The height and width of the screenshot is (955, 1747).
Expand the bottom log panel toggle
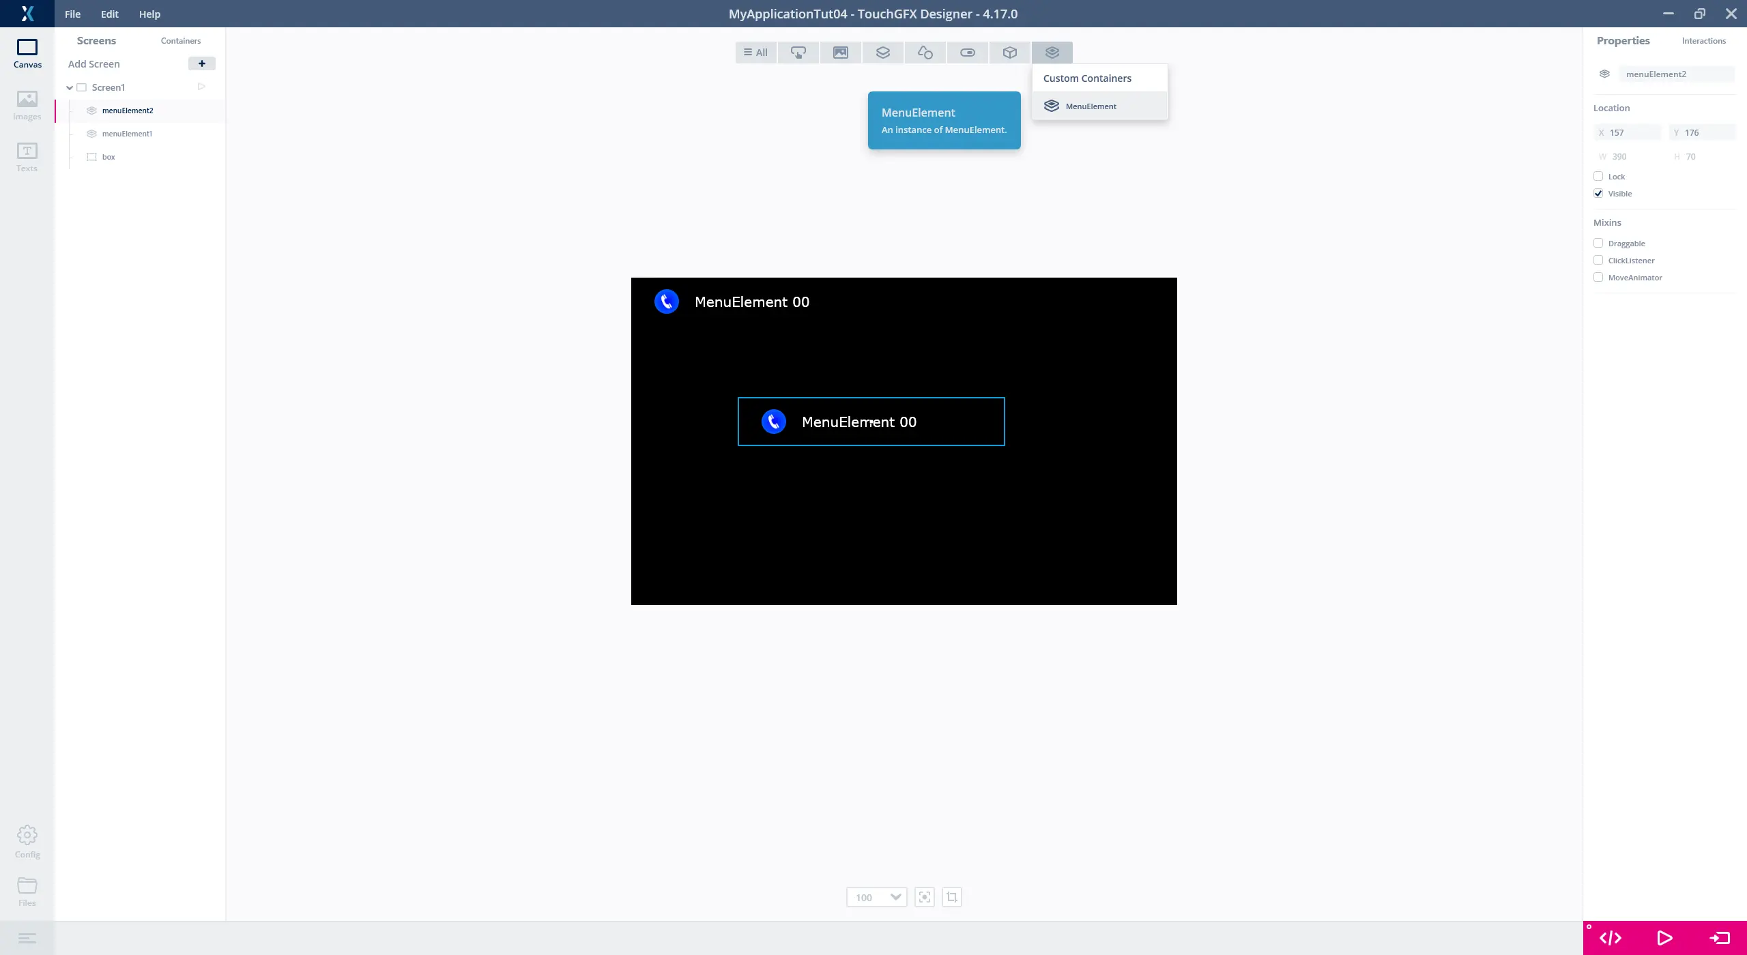[27, 939]
